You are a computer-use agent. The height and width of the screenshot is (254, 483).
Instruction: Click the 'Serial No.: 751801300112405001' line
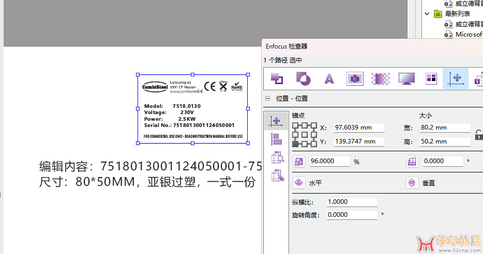(x=189, y=125)
